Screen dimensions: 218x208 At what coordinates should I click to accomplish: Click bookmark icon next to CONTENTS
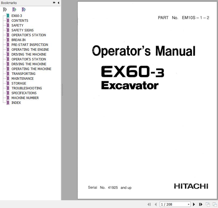8,21
